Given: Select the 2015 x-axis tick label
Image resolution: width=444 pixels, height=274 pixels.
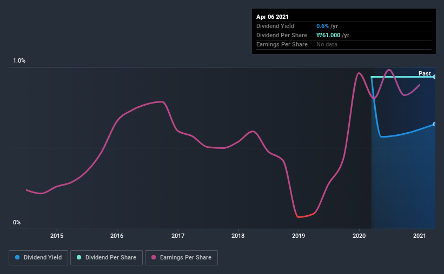Looking at the screenshot, I should pyautogui.click(x=57, y=236).
